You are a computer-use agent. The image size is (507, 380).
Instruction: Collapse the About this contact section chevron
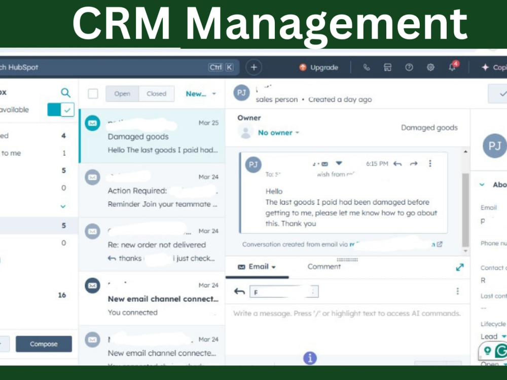482,184
